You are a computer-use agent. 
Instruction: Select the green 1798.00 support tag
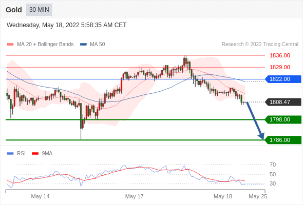(283, 119)
